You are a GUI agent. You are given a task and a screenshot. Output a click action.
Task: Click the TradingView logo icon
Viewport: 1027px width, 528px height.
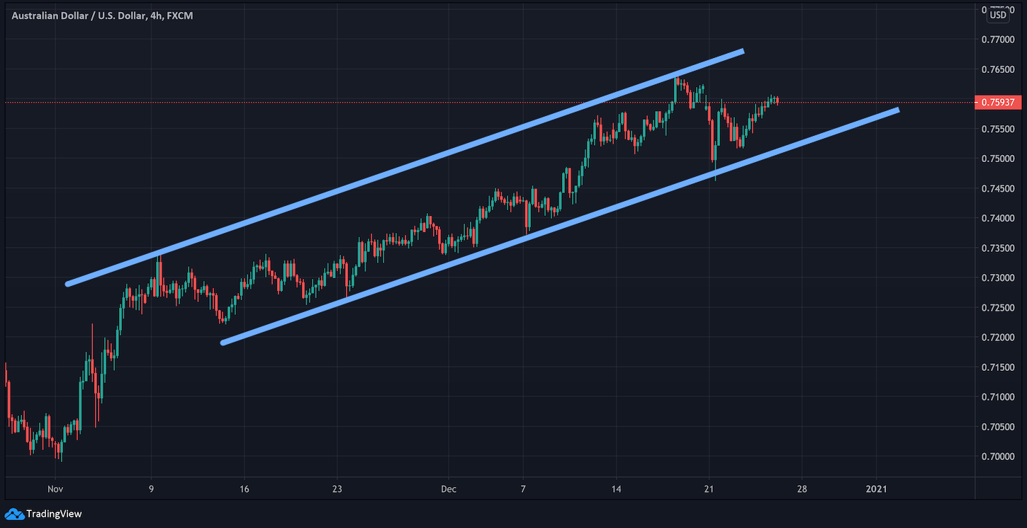tap(13, 513)
